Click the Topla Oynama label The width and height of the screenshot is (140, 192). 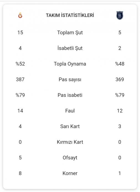(70, 64)
